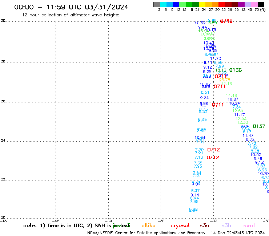Click the wave height value '7.13'

click(199, 157)
